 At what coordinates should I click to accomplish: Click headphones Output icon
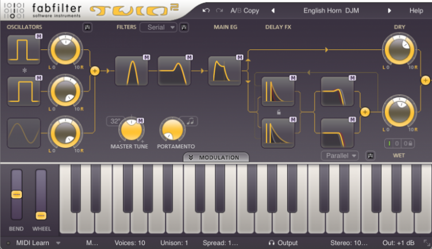(x=271, y=243)
